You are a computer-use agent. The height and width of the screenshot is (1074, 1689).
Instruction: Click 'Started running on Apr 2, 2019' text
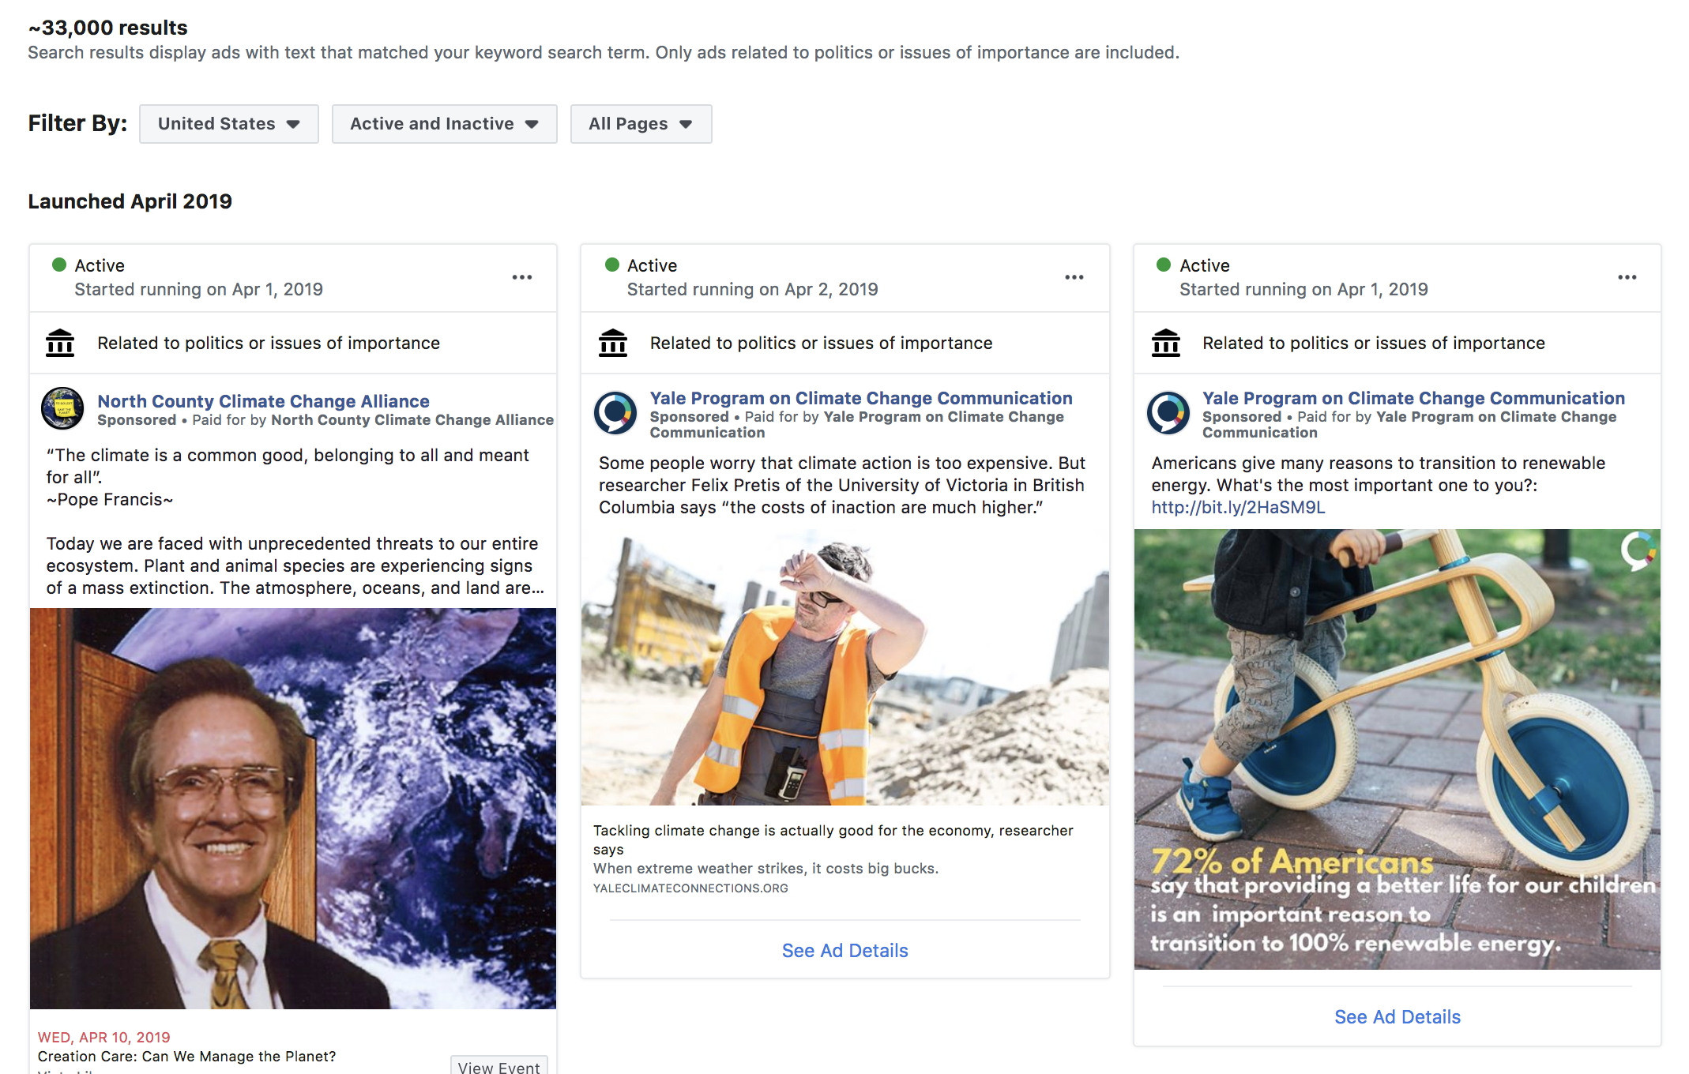point(752,290)
